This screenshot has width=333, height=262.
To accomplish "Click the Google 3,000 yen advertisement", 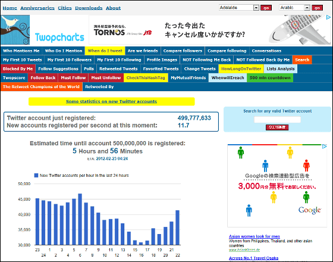I will point(277,186).
